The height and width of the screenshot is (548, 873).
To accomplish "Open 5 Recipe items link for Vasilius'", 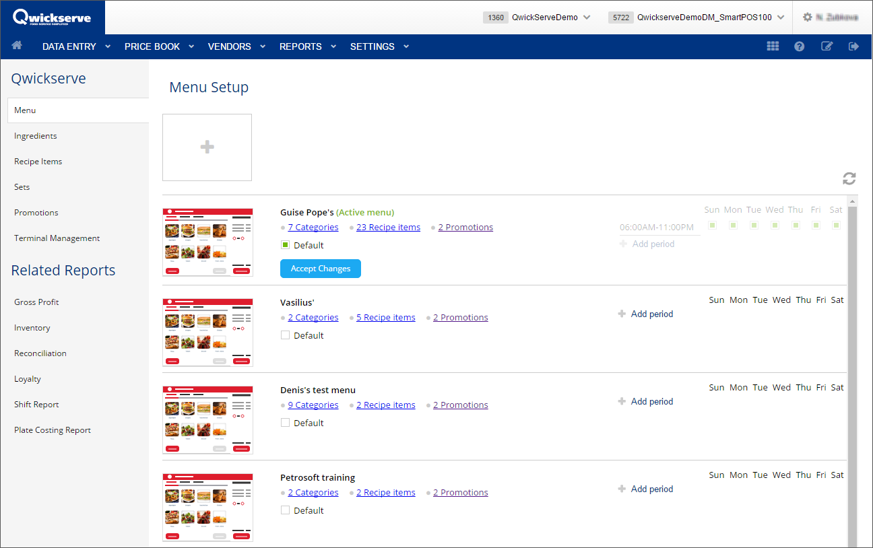I will coord(386,318).
